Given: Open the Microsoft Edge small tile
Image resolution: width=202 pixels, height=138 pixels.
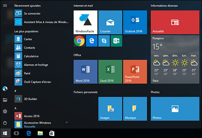Looking at the screenshot, I should [92, 41].
